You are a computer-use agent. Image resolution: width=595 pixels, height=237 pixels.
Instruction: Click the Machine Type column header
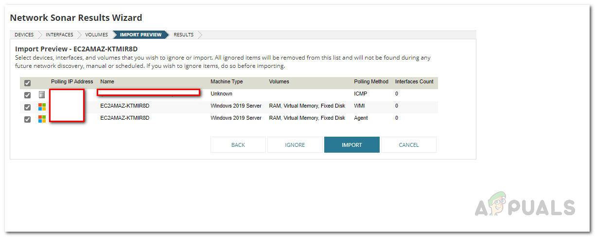tap(227, 82)
